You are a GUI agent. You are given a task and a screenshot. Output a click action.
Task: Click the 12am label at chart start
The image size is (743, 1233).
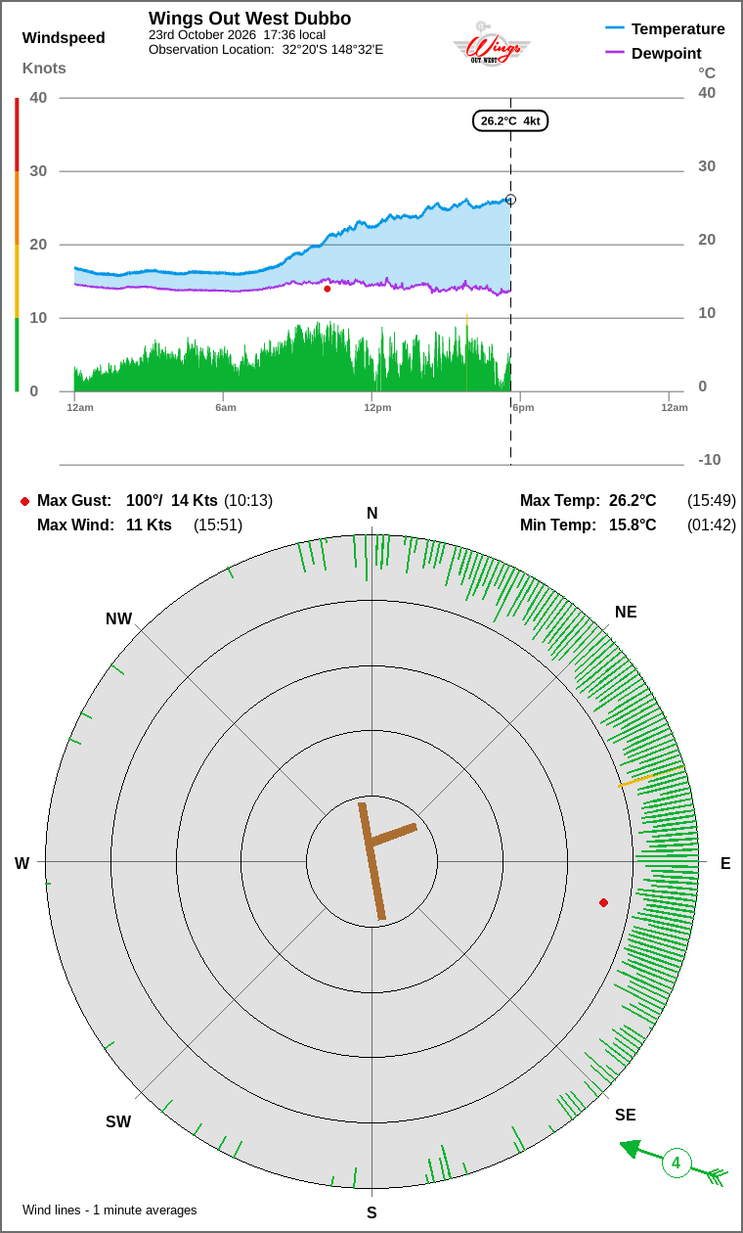[x=80, y=407]
